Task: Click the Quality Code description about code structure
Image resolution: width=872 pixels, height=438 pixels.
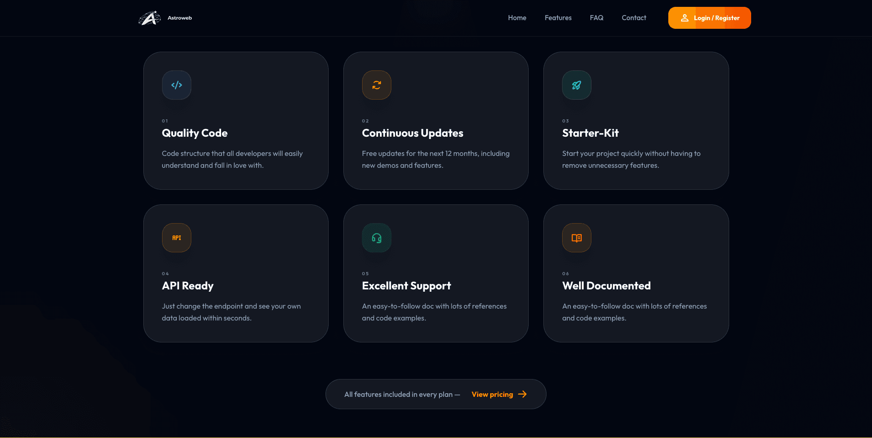Action: 232,160
